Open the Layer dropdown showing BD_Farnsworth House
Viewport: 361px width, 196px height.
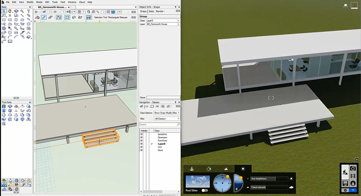163,24
